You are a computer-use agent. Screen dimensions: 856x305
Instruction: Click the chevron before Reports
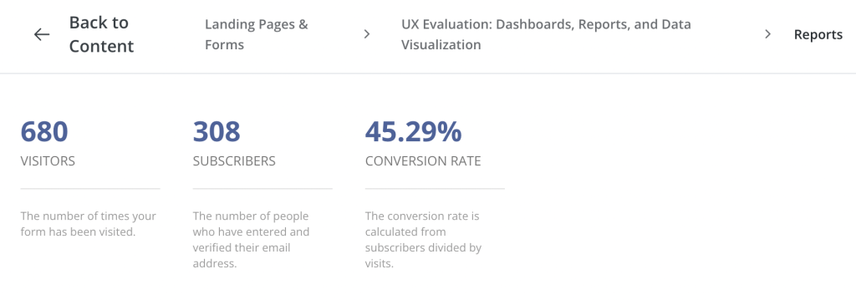point(767,34)
